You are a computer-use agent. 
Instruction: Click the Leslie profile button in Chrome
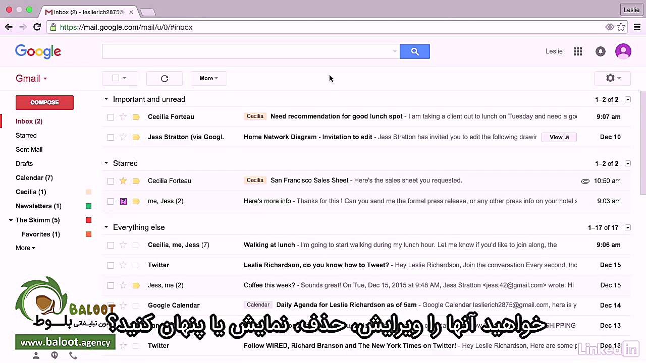coord(631,10)
